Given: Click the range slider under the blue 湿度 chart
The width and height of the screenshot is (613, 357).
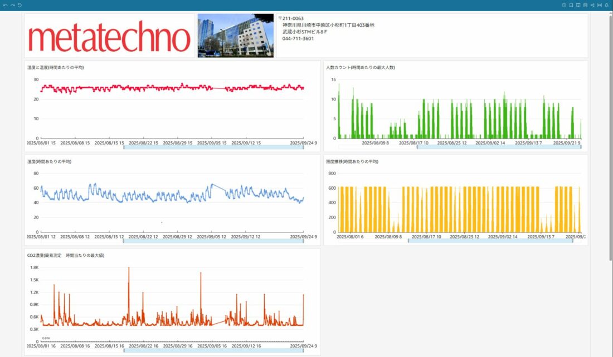Looking at the screenshot, I should click(213, 241).
